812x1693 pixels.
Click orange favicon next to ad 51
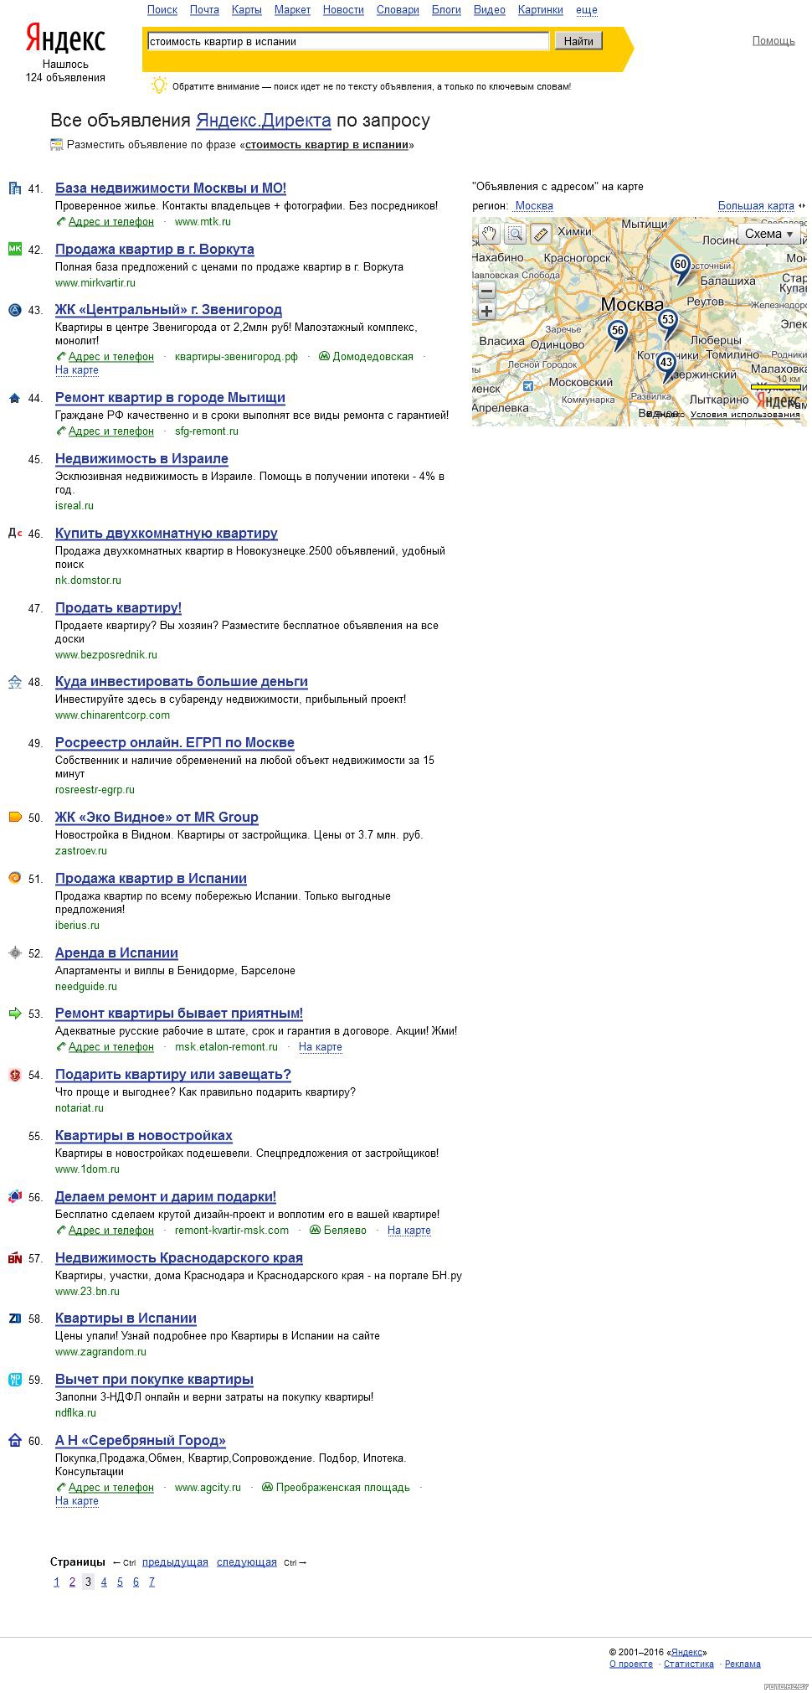[14, 878]
